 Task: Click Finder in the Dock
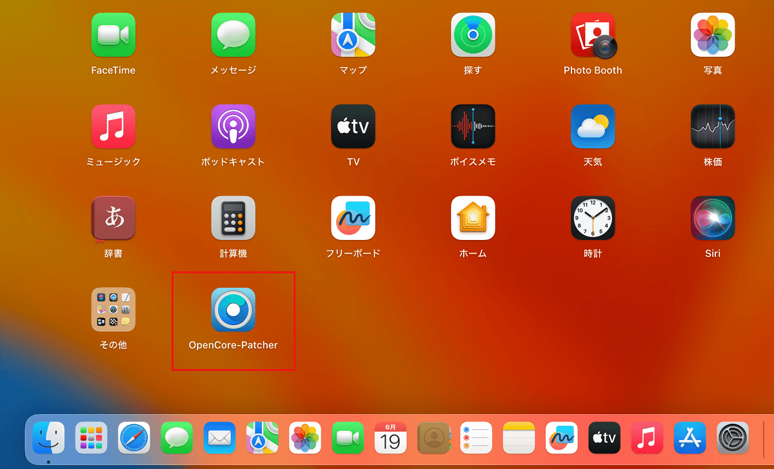[48, 438]
